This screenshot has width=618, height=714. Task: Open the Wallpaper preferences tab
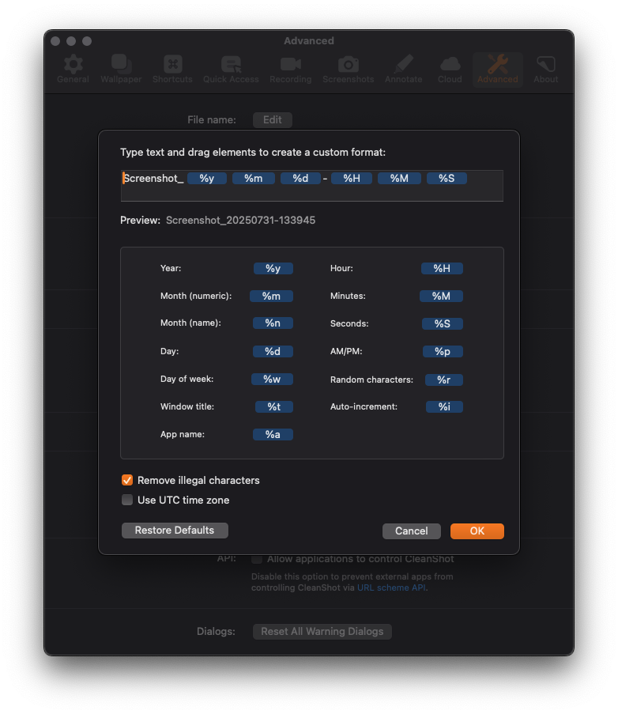(x=121, y=70)
